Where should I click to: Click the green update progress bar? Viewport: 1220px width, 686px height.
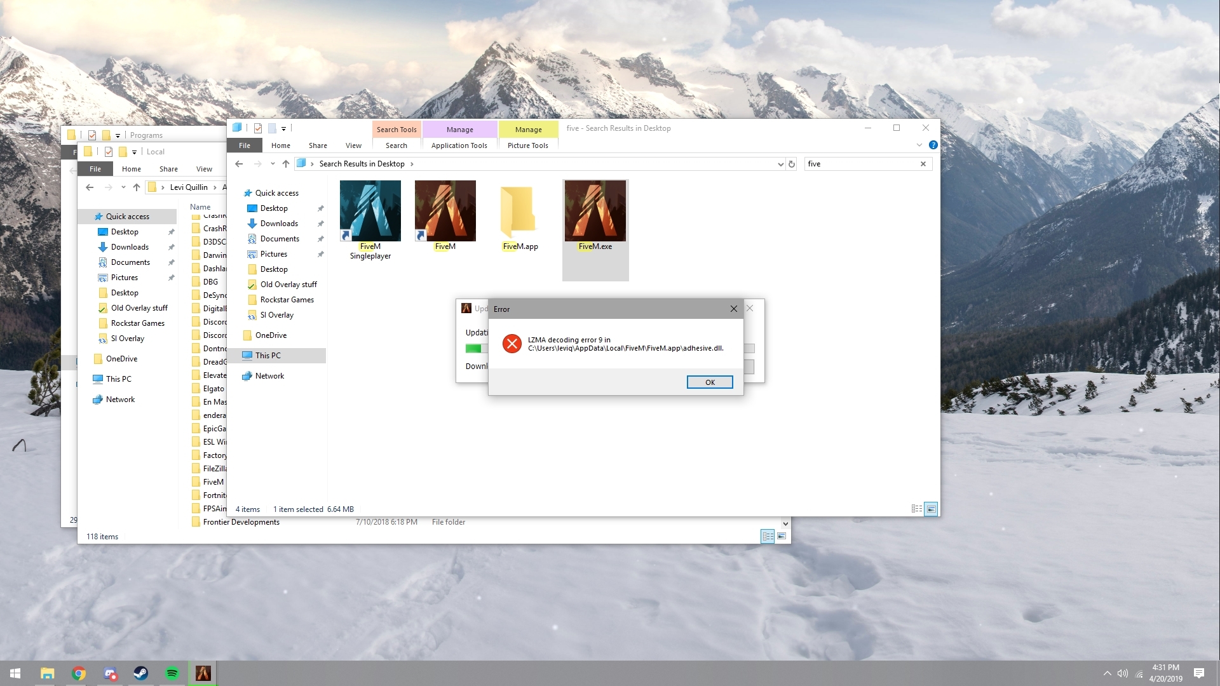coord(473,348)
